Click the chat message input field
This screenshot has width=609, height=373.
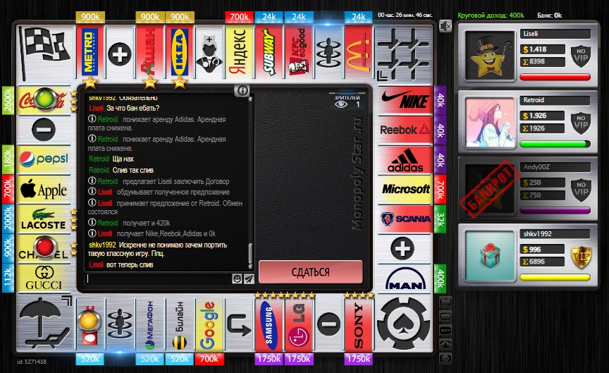[159, 279]
